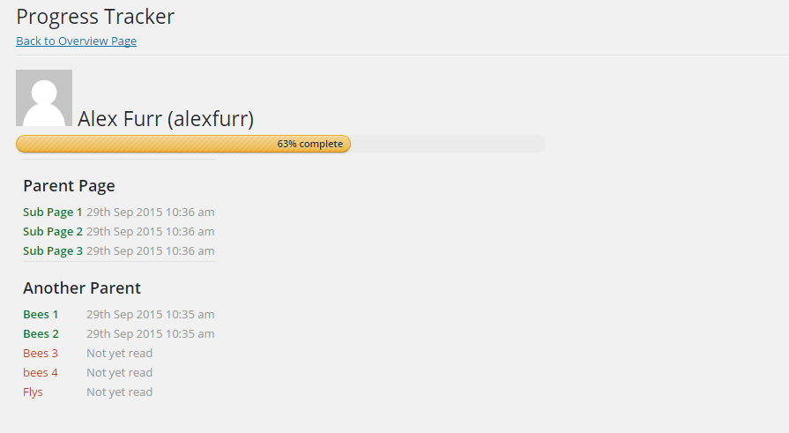This screenshot has height=433, width=789.
Task: Click Sub Page 1 read timestamp
Action: 151,212
